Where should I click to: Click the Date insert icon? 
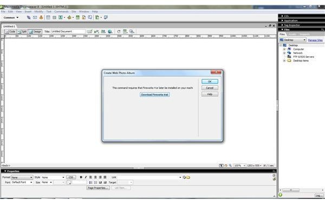pyautogui.click(x=77, y=18)
